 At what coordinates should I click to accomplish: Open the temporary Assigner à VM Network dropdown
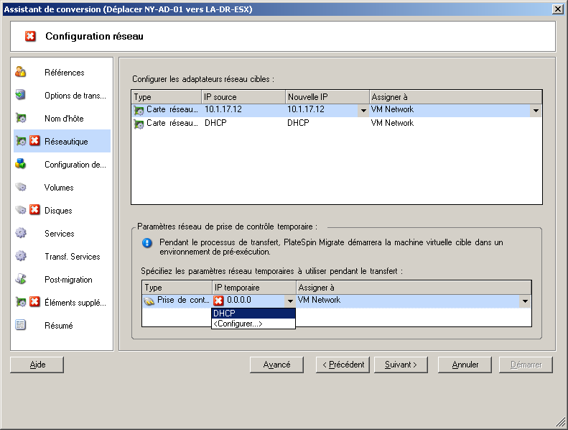(525, 301)
